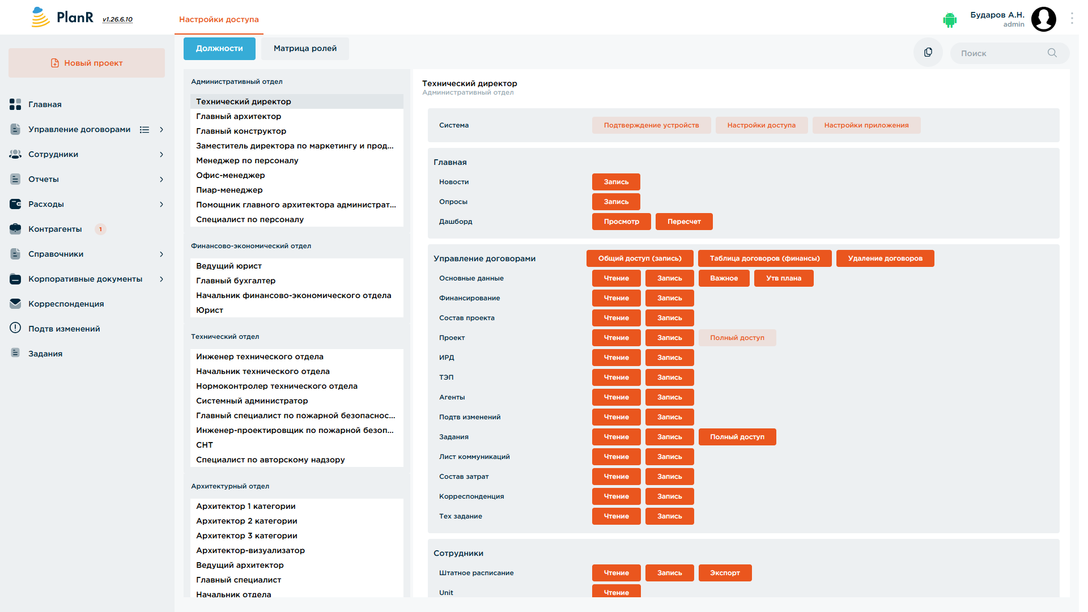Open Корреспонденция via its envelope icon
1088x612 pixels.
click(15, 304)
